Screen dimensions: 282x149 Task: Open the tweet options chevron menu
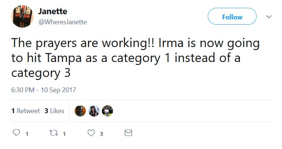[x=269, y=17]
